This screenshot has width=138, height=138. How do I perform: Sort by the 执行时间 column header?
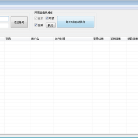coord(73,39)
